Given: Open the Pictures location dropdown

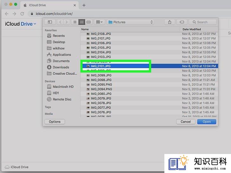Looking at the screenshot, I should 130,22.
